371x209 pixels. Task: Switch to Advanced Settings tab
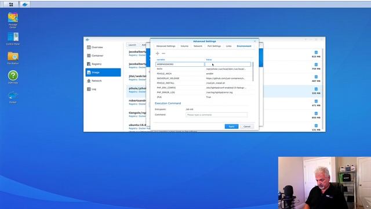[166, 46]
